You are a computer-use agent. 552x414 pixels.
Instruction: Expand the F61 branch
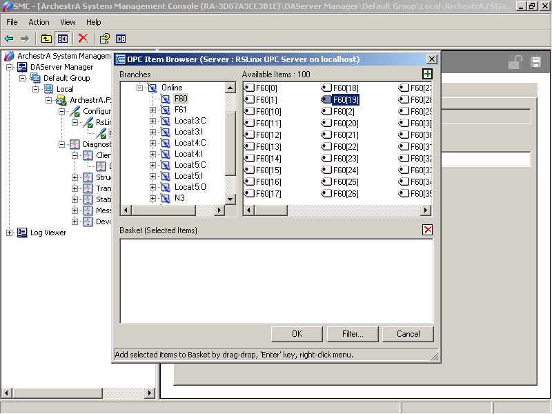coord(152,110)
